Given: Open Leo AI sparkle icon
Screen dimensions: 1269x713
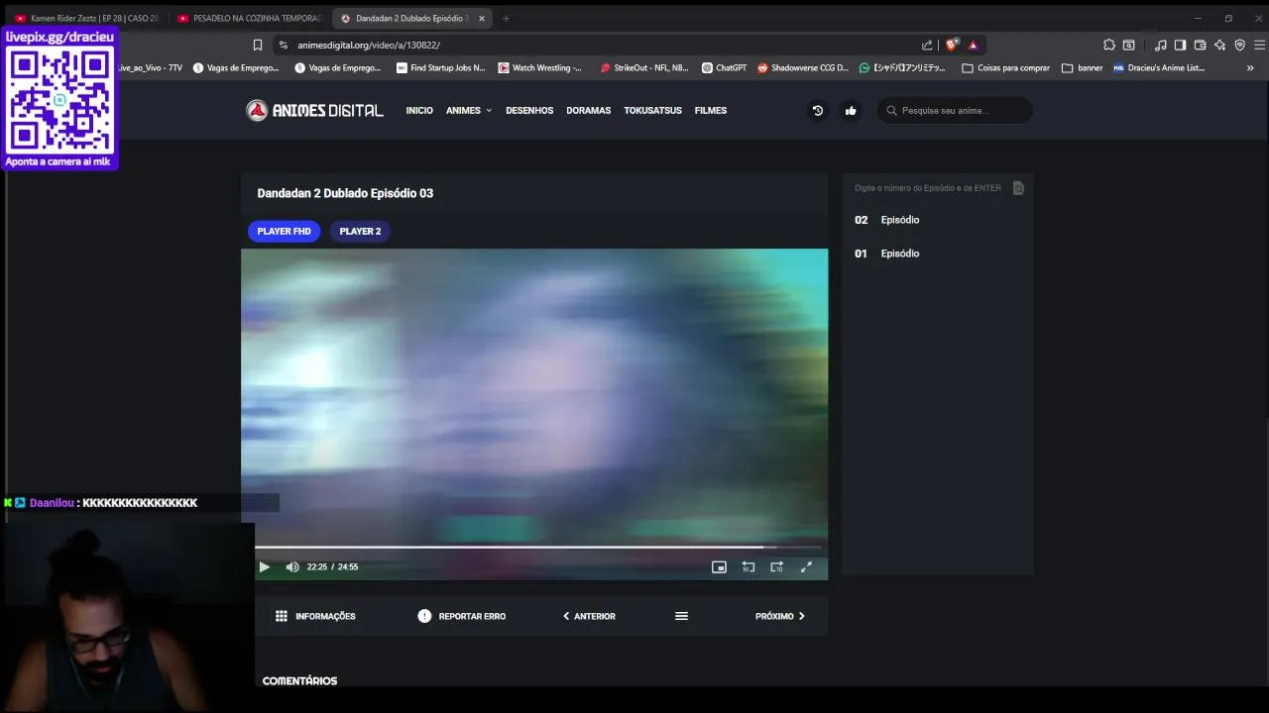Looking at the screenshot, I should pos(1219,45).
